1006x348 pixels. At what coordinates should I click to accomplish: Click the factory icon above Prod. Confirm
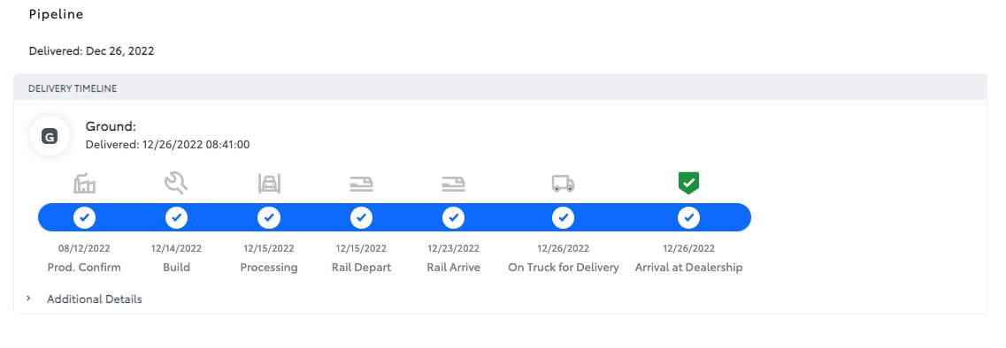click(84, 184)
